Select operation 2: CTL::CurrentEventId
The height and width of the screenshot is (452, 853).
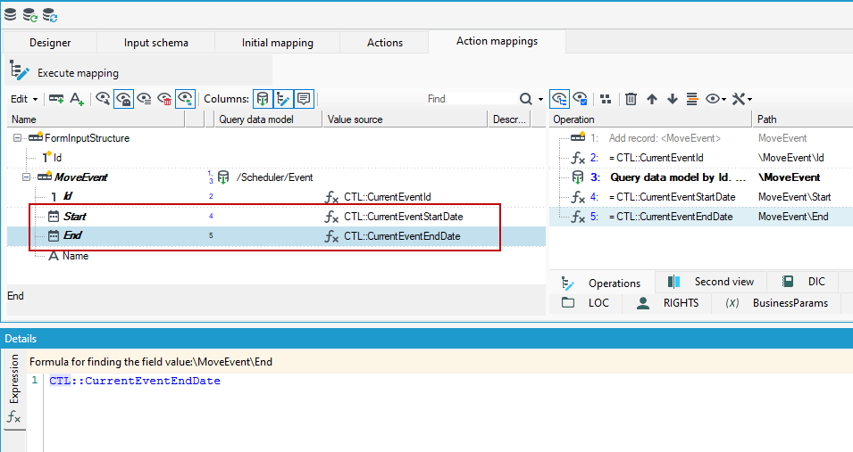pos(701,158)
